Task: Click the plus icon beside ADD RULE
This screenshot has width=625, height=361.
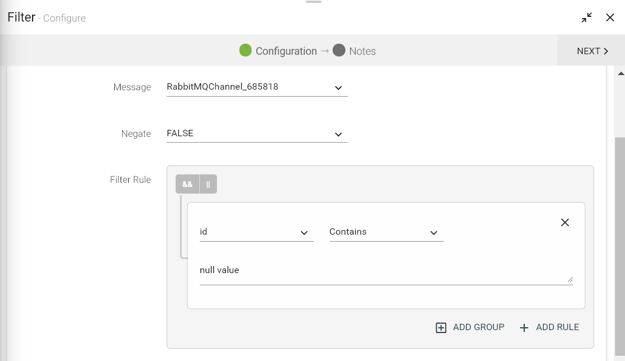Action: (524, 328)
